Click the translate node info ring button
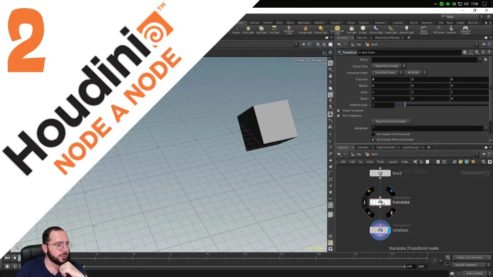 pos(364,202)
